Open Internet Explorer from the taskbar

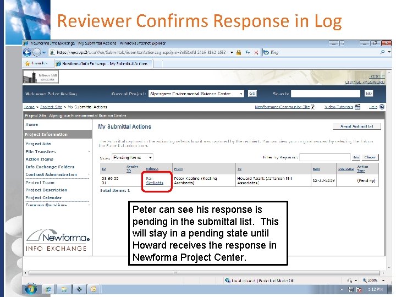(48, 289)
